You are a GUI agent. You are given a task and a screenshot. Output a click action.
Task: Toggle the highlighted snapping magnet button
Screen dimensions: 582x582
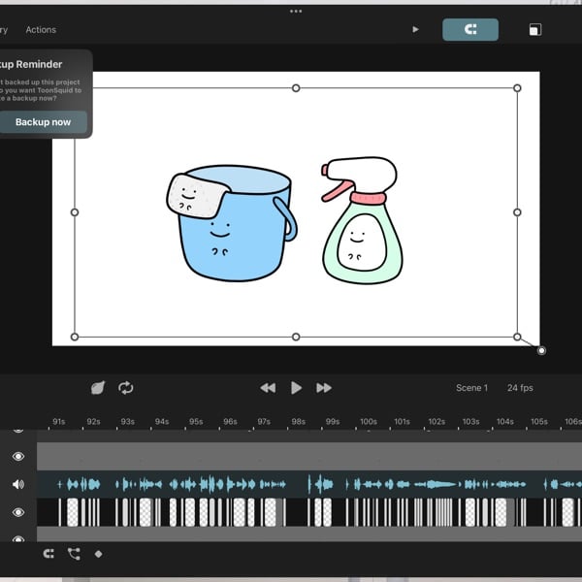pyautogui.click(x=470, y=30)
